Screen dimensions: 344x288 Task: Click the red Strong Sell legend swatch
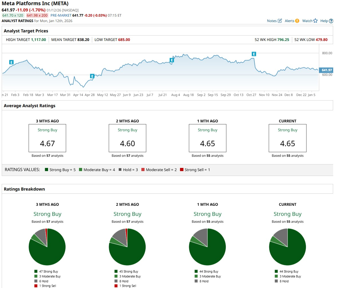coord(181,170)
